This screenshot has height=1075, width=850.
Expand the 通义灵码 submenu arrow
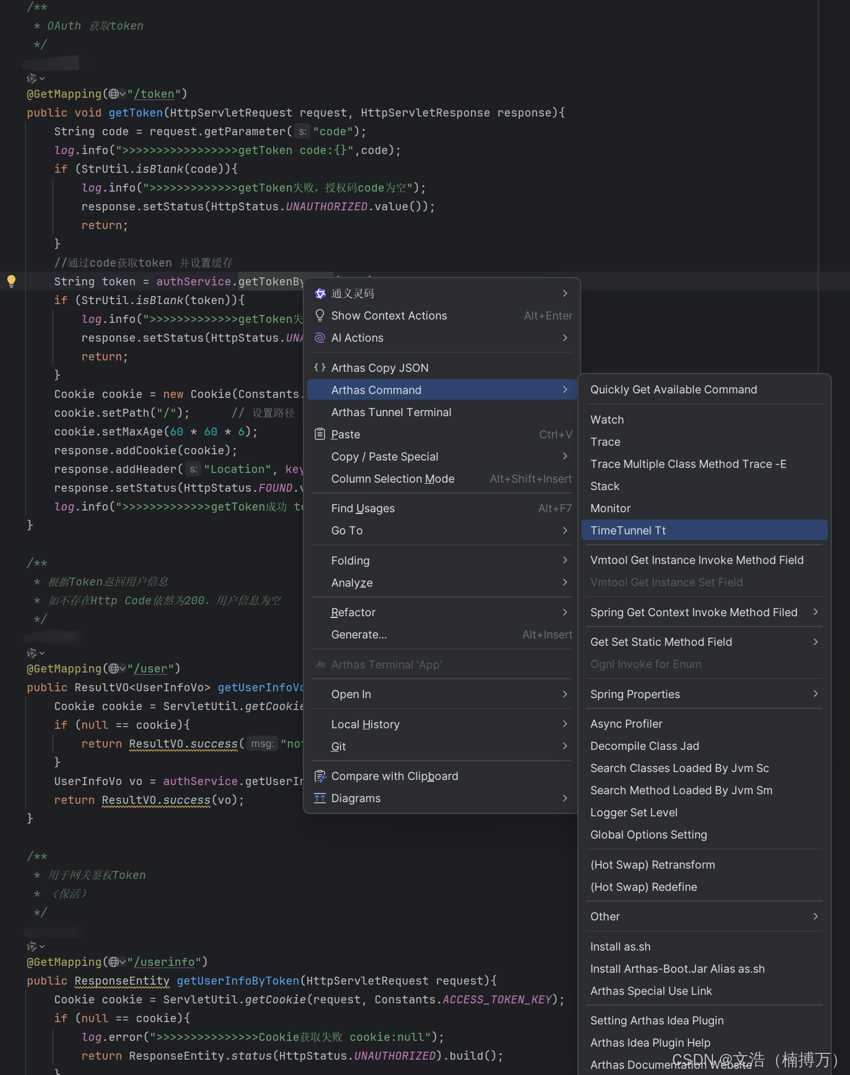565,293
